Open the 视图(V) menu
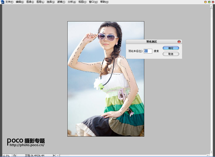Viewport: 215px width, 157px height. [x=82, y=2]
